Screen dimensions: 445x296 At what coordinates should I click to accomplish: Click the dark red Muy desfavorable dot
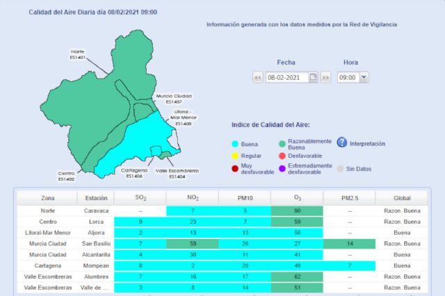pyautogui.click(x=236, y=169)
